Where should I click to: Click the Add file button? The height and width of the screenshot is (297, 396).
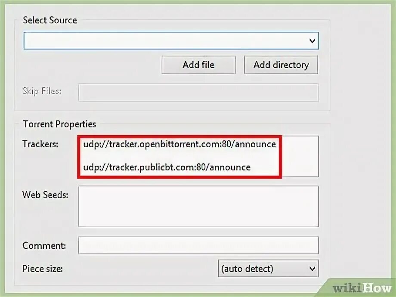tap(198, 65)
